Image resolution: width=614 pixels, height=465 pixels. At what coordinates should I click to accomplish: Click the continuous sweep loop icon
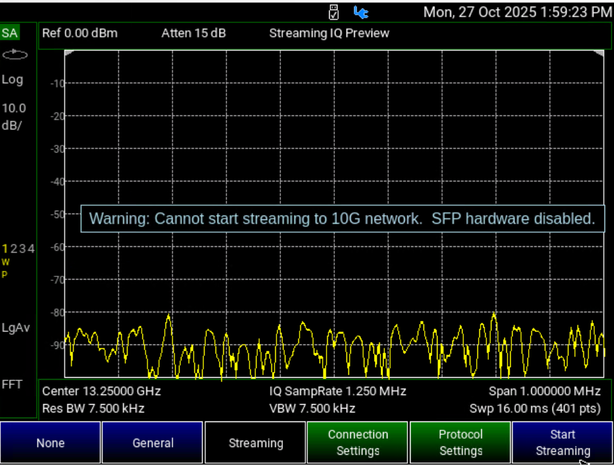15,55
